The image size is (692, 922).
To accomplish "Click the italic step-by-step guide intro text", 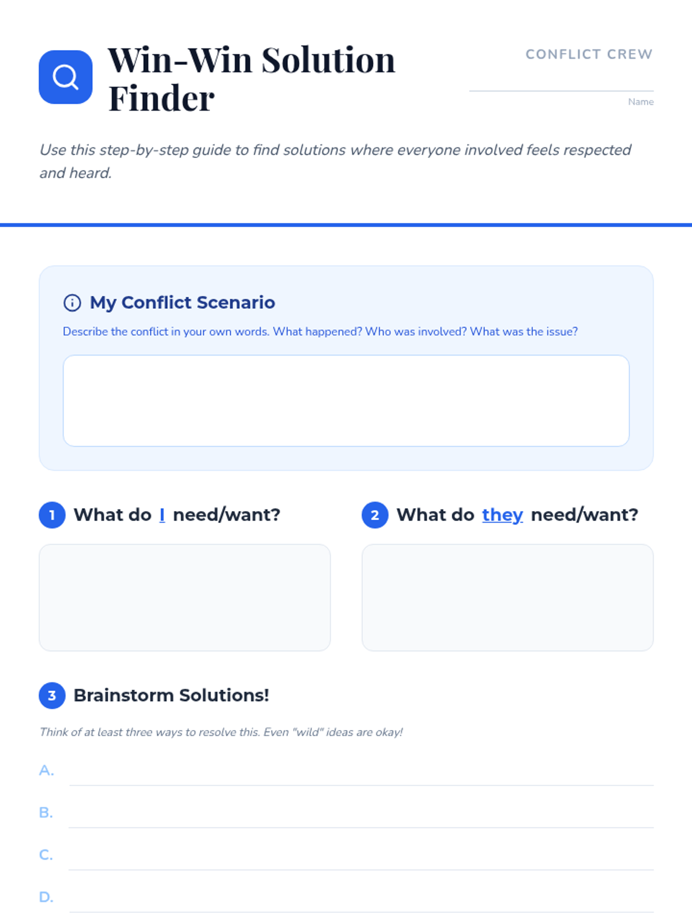I will [335, 161].
